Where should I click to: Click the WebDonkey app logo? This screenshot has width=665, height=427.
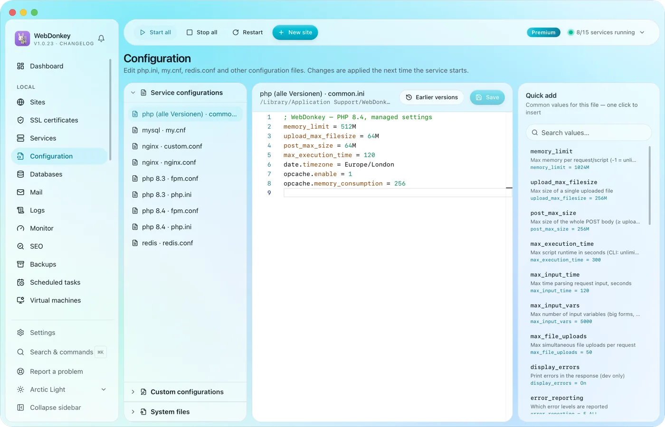pos(22,38)
